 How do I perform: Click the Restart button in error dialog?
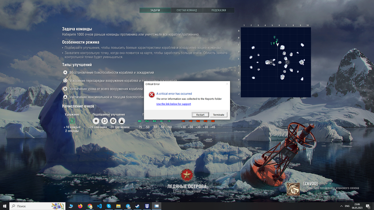200,114
